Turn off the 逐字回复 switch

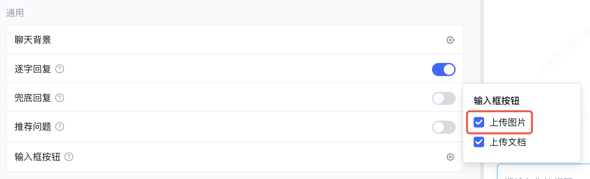click(443, 70)
